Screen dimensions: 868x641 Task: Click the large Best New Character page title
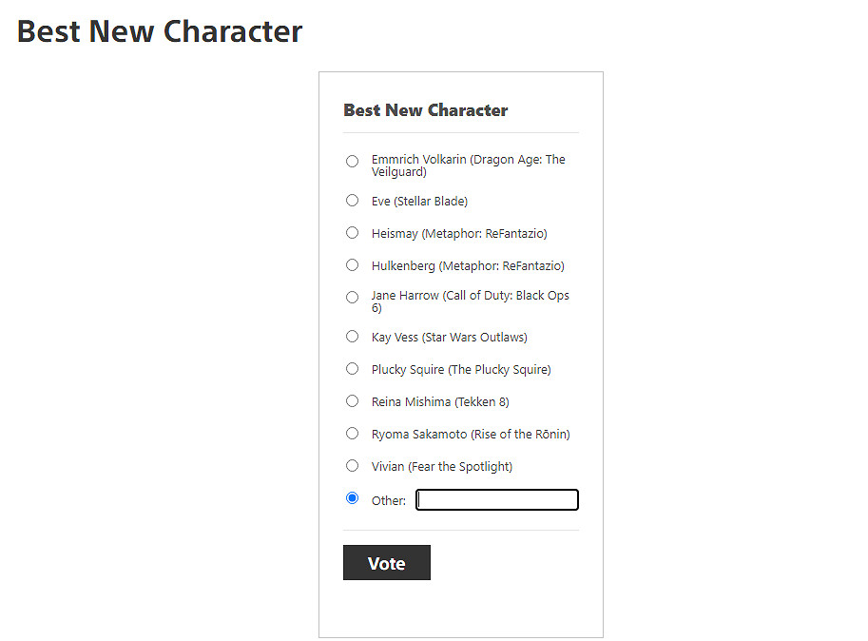pyautogui.click(x=160, y=31)
